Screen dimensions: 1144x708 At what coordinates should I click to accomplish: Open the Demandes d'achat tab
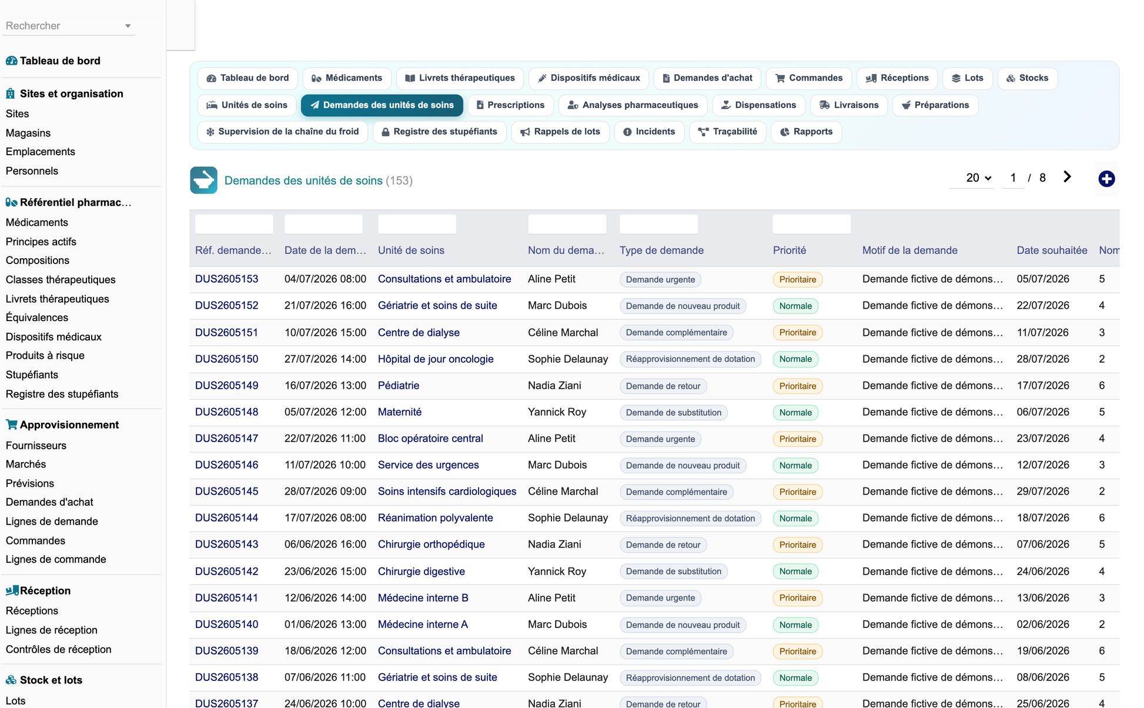point(707,78)
